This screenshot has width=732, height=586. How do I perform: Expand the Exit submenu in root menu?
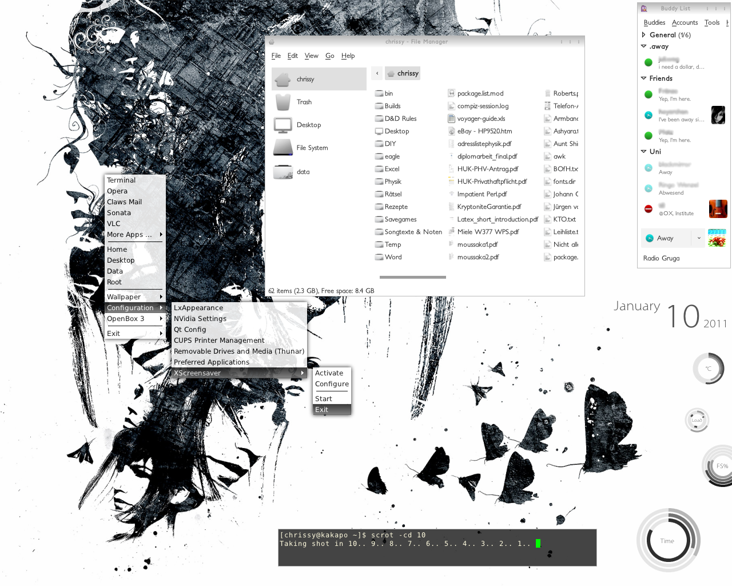click(x=135, y=334)
